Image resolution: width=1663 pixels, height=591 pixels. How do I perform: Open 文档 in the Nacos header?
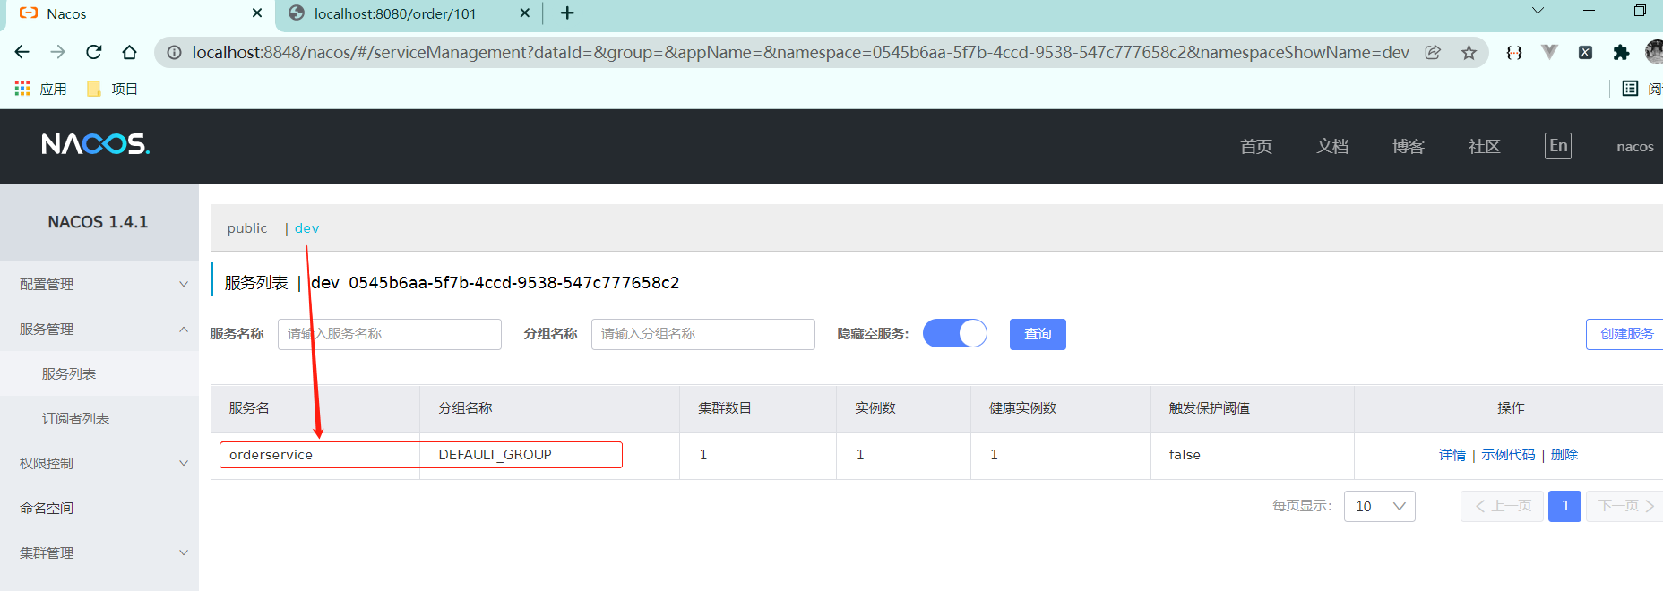pos(1332,146)
